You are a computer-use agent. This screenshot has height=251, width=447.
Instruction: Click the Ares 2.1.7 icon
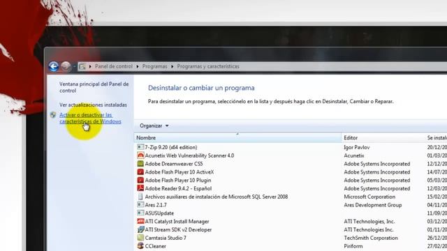click(140, 205)
